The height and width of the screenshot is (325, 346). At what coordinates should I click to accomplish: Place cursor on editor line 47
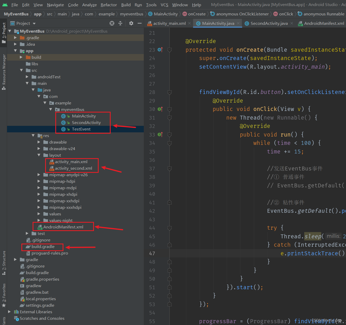(258, 253)
